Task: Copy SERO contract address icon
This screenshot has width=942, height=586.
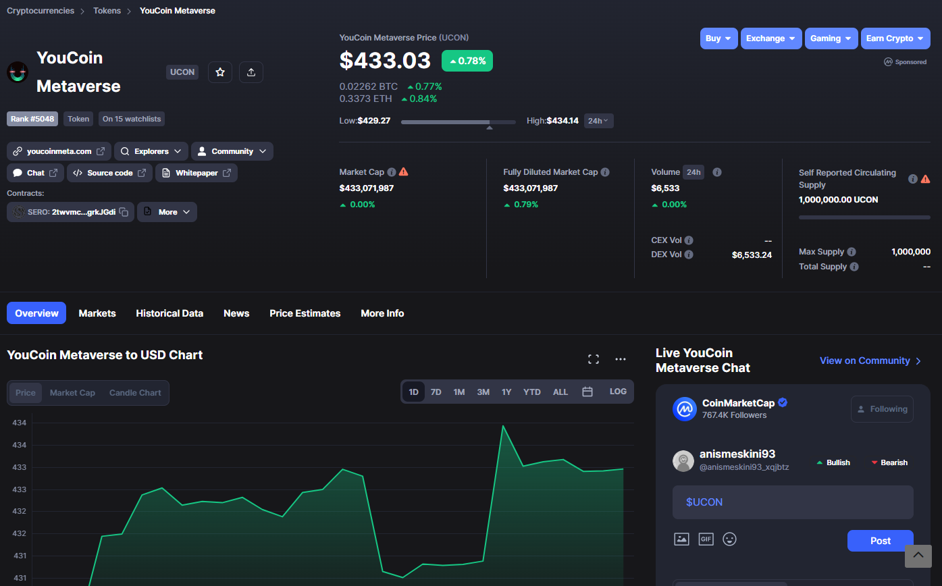Action: coord(124,212)
